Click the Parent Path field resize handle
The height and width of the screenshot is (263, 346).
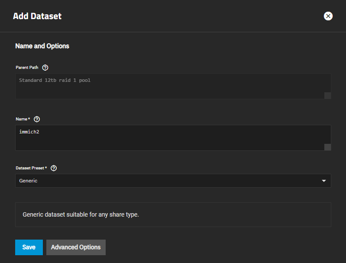click(327, 95)
